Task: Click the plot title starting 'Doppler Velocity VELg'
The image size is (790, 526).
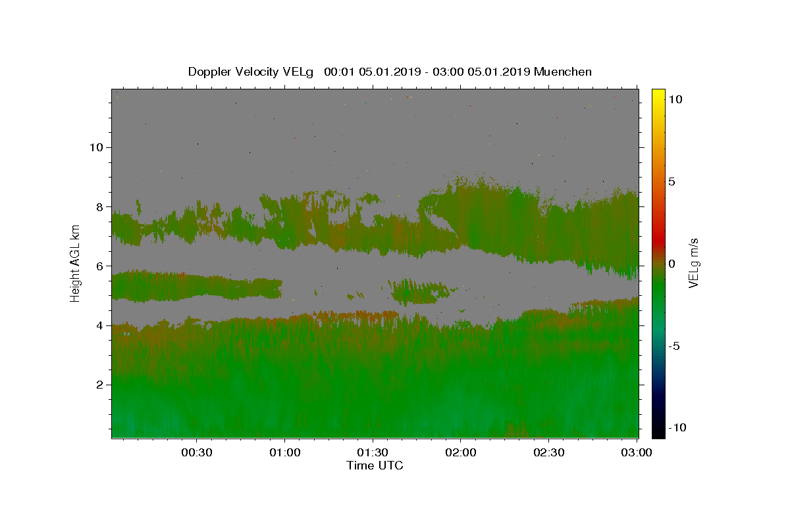Action: (x=390, y=72)
